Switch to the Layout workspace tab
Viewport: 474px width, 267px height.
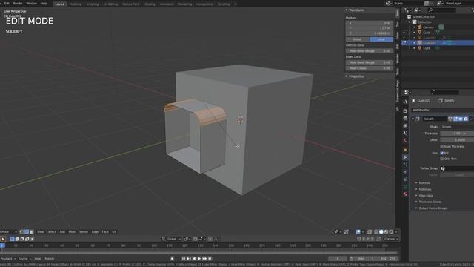tap(59, 4)
